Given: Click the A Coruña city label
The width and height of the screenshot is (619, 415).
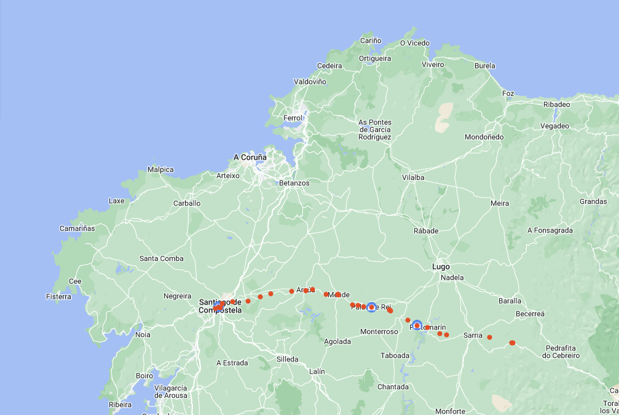Looking at the screenshot, I should [x=250, y=157].
